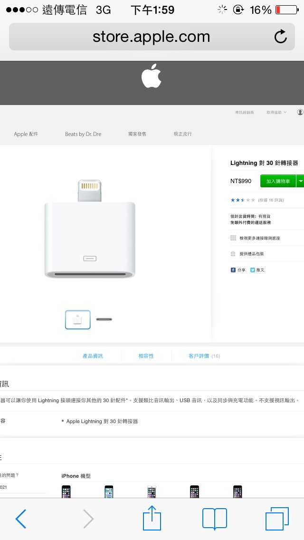Click the Lightning 對 30 針轉接器 product title
This screenshot has height=540, width=304.
click(265, 163)
